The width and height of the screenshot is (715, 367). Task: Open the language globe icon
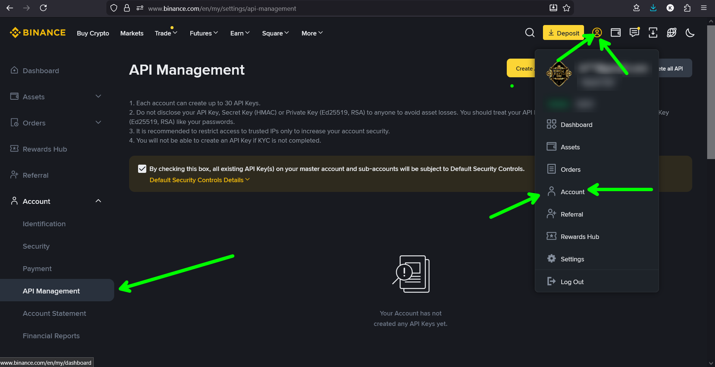pyautogui.click(x=671, y=33)
